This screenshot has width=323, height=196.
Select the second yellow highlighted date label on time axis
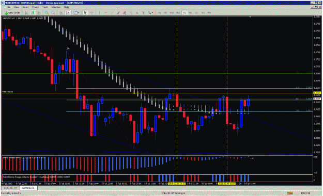tap(227, 184)
